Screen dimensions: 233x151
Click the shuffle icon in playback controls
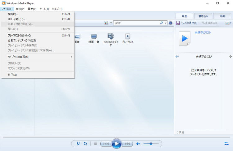(x=78, y=144)
